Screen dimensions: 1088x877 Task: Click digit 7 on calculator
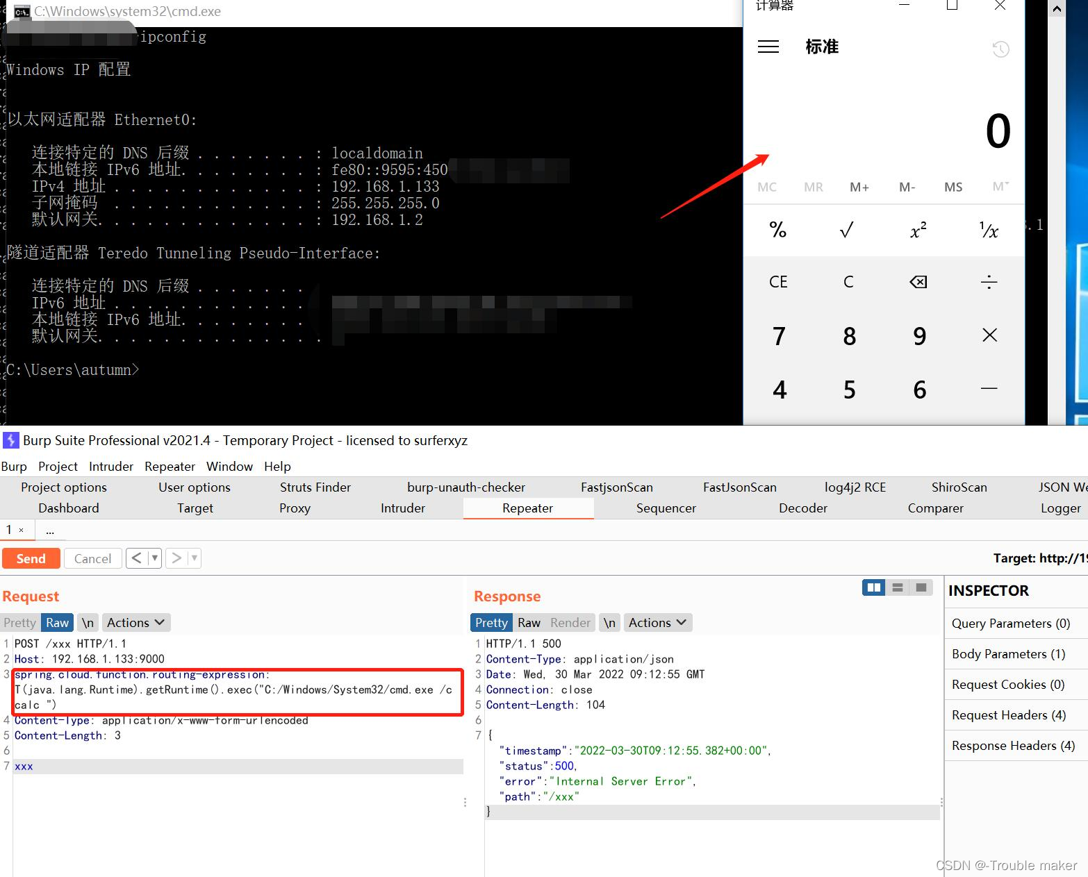tap(779, 336)
